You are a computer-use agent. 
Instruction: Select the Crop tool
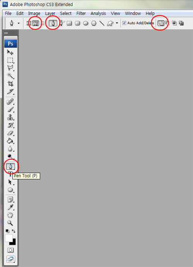coord(10,83)
